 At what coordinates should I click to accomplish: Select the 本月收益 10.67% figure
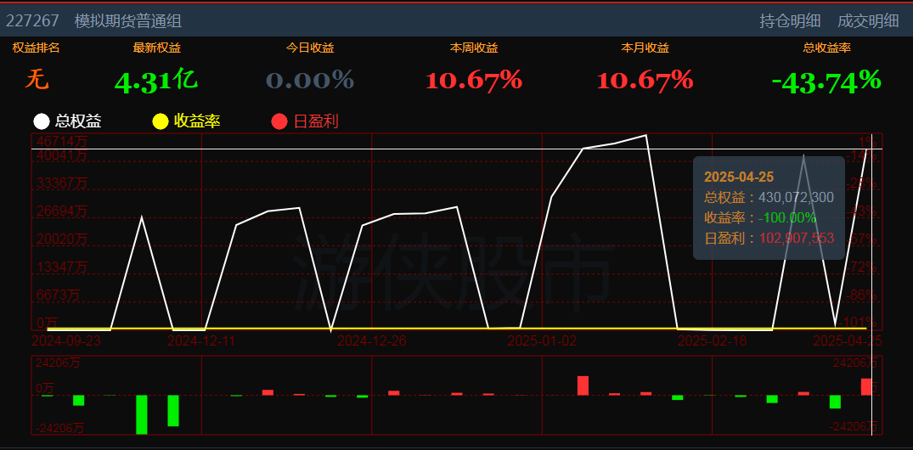[x=645, y=81]
